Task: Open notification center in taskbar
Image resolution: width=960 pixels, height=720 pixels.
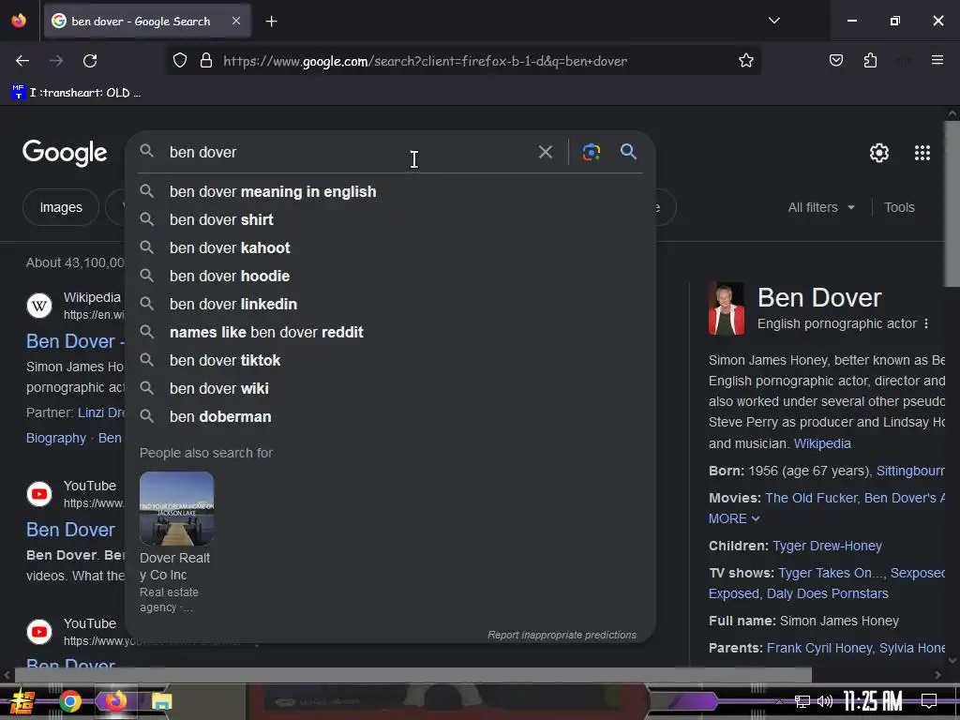Action: pos(929,701)
